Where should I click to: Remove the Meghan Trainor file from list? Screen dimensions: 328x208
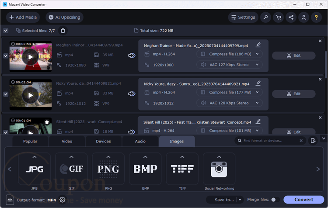[x=320, y=41]
